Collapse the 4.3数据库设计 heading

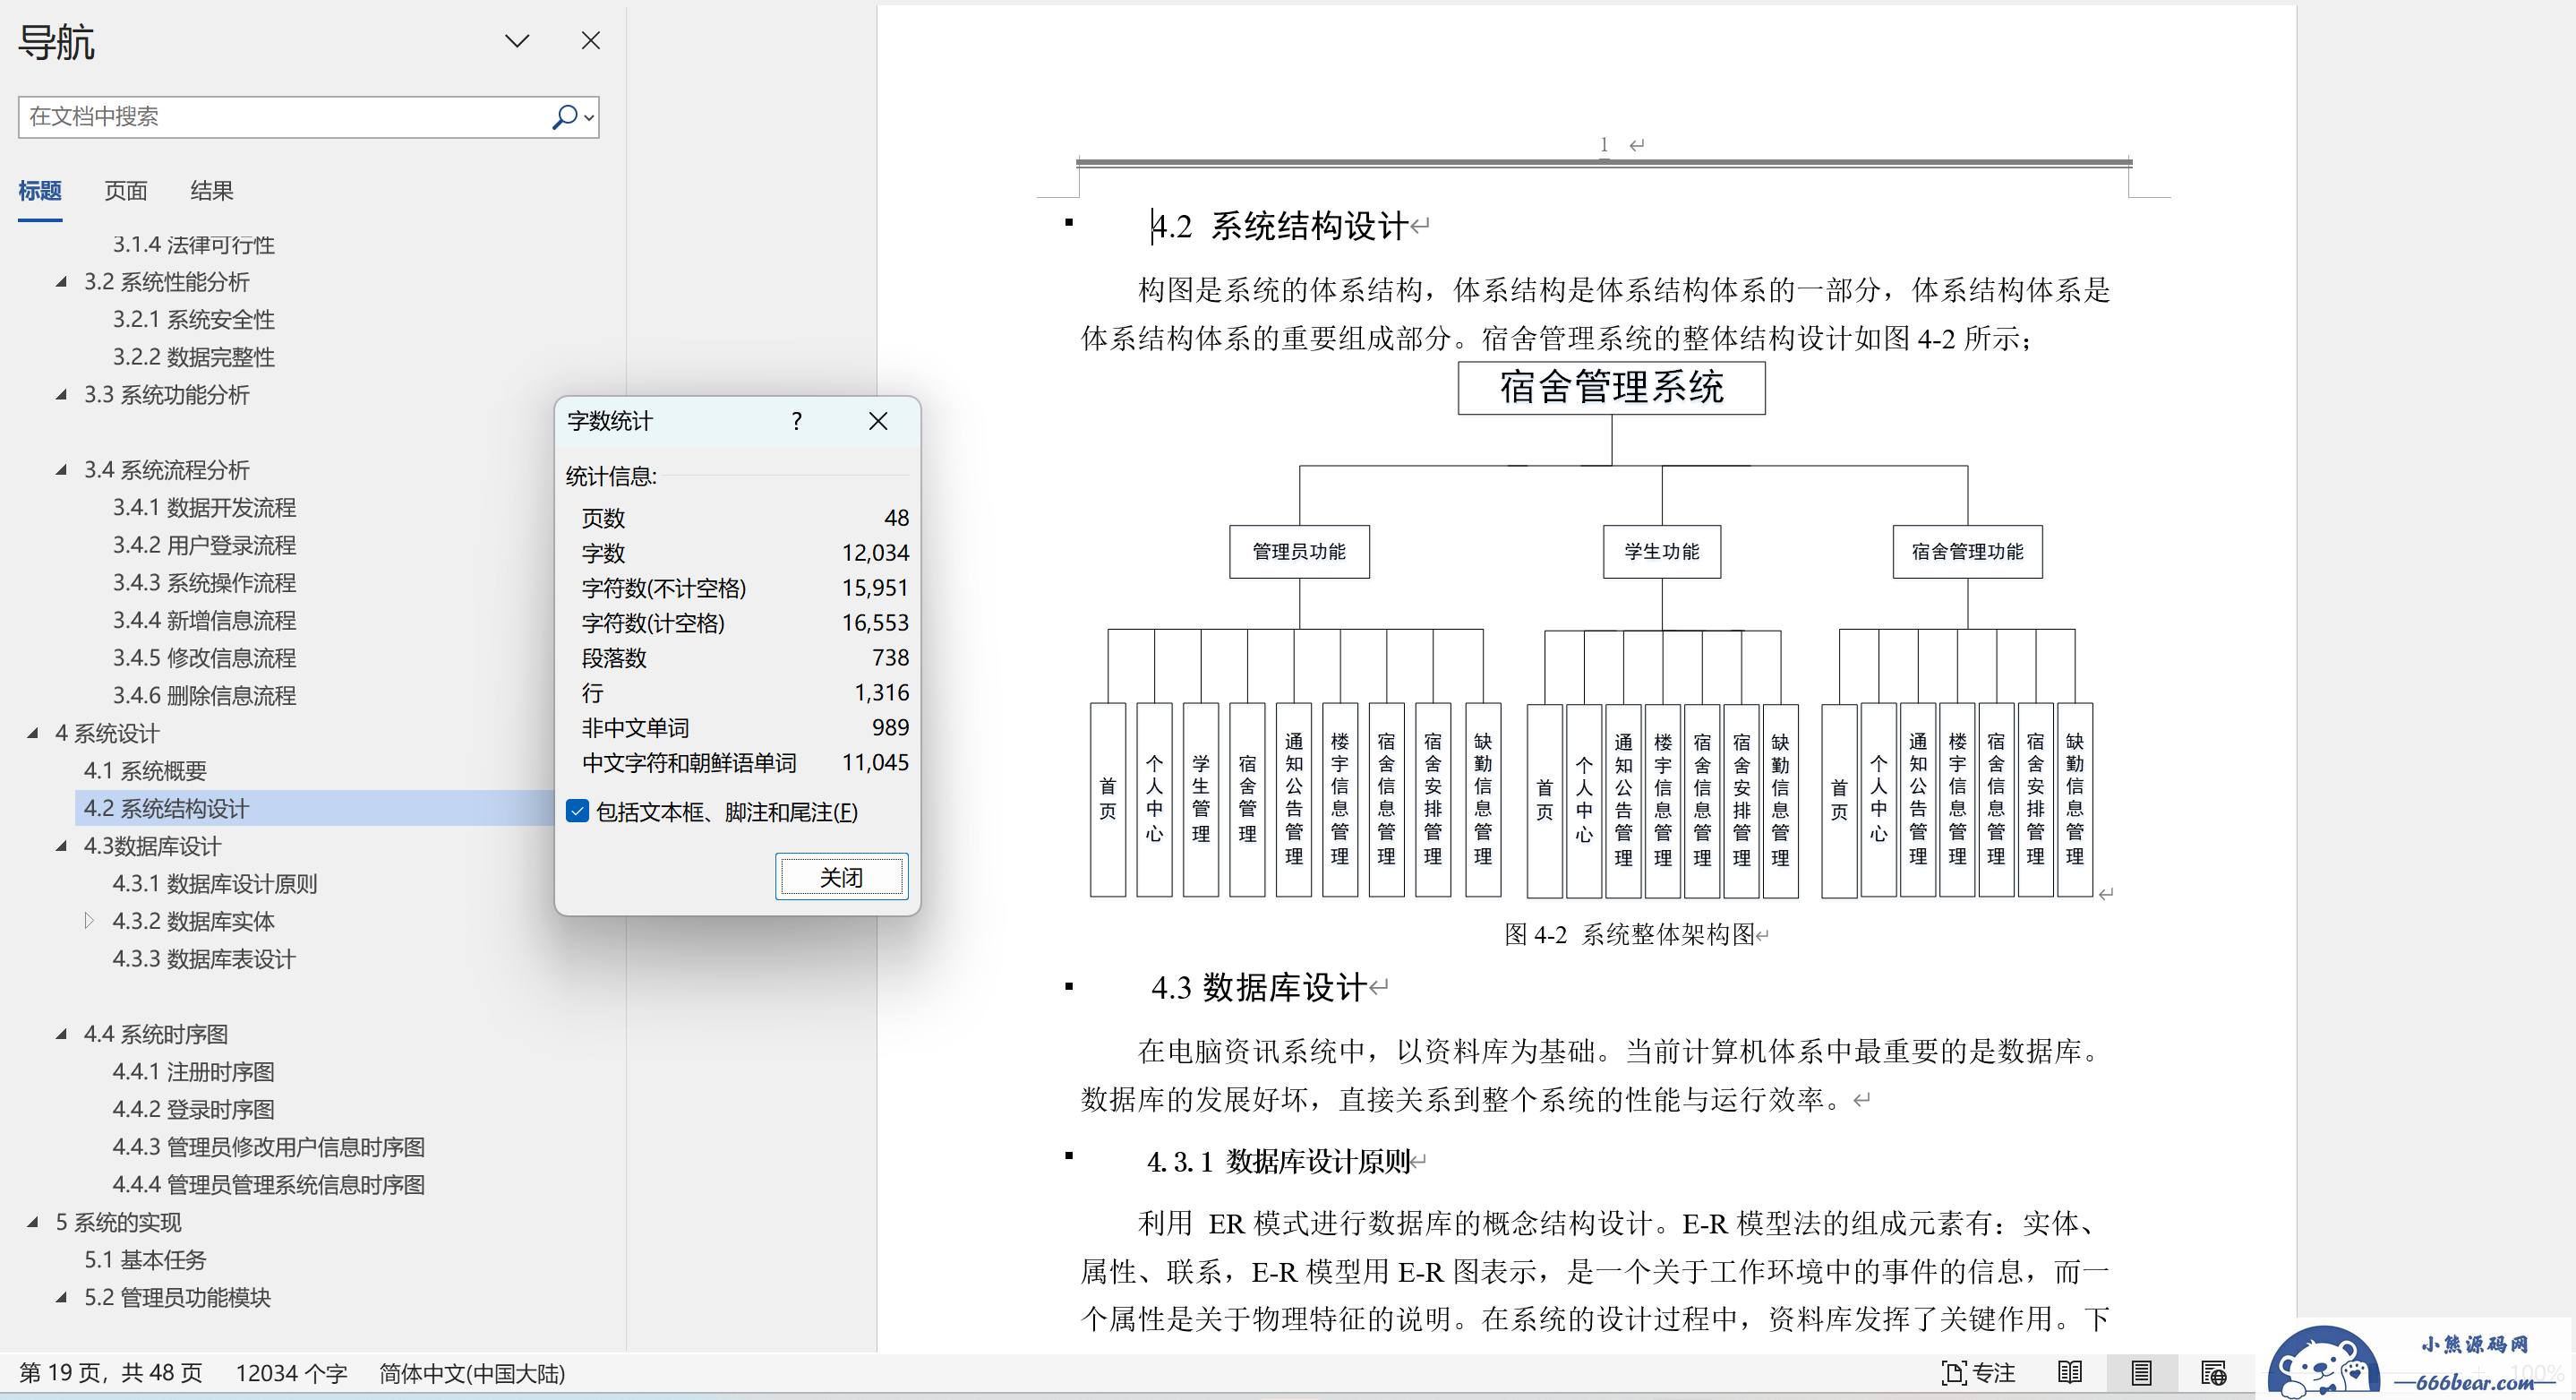tap(62, 846)
